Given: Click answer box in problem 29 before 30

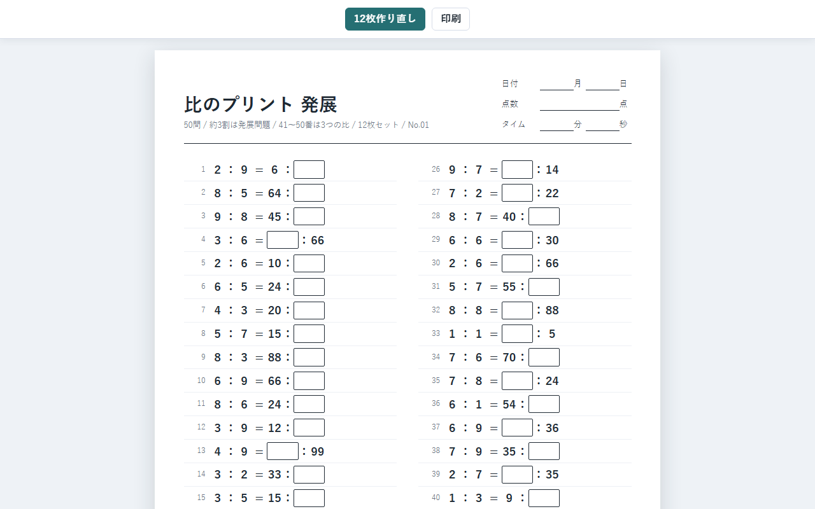Looking at the screenshot, I should click(517, 240).
